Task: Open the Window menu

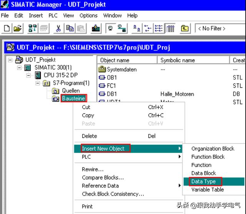Action: point(112,15)
